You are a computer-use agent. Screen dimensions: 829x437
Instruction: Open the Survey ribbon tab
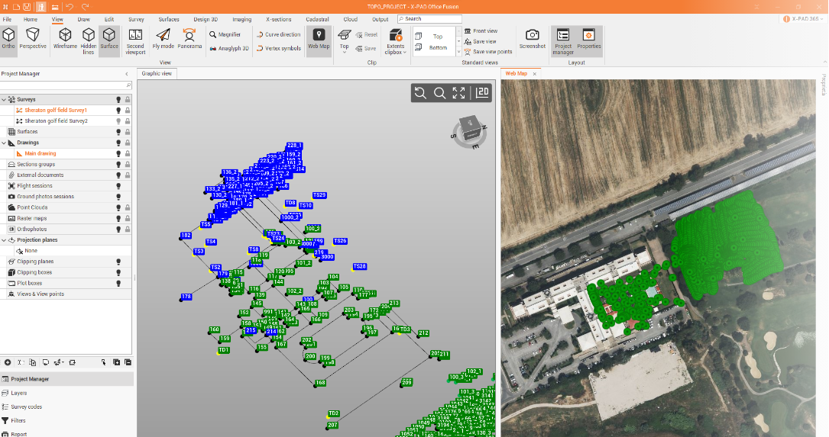coord(136,19)
